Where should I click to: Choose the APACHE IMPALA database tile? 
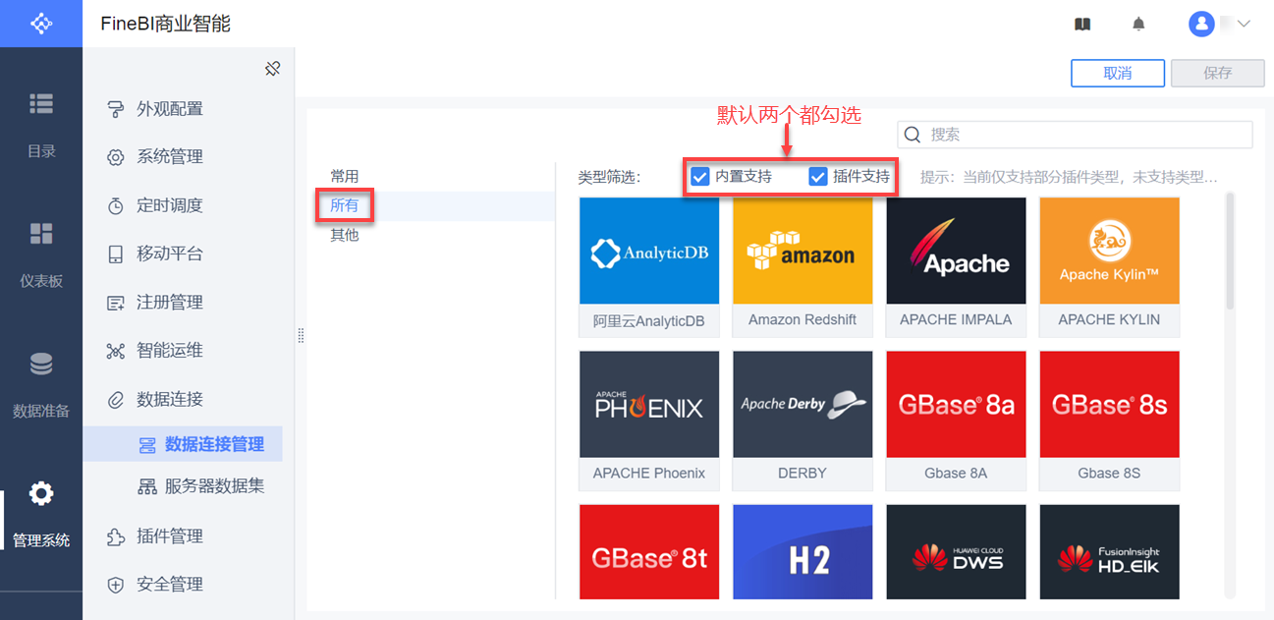[x=956, y=267]
